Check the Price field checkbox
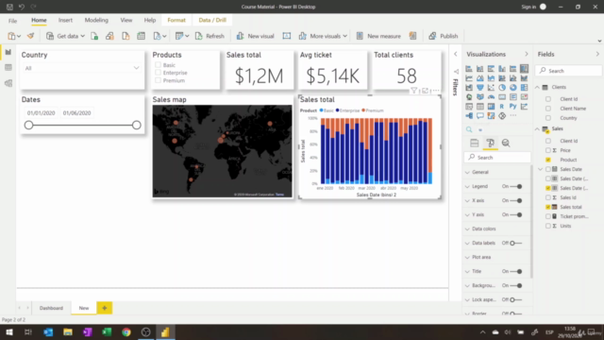 tap(548, 150)
